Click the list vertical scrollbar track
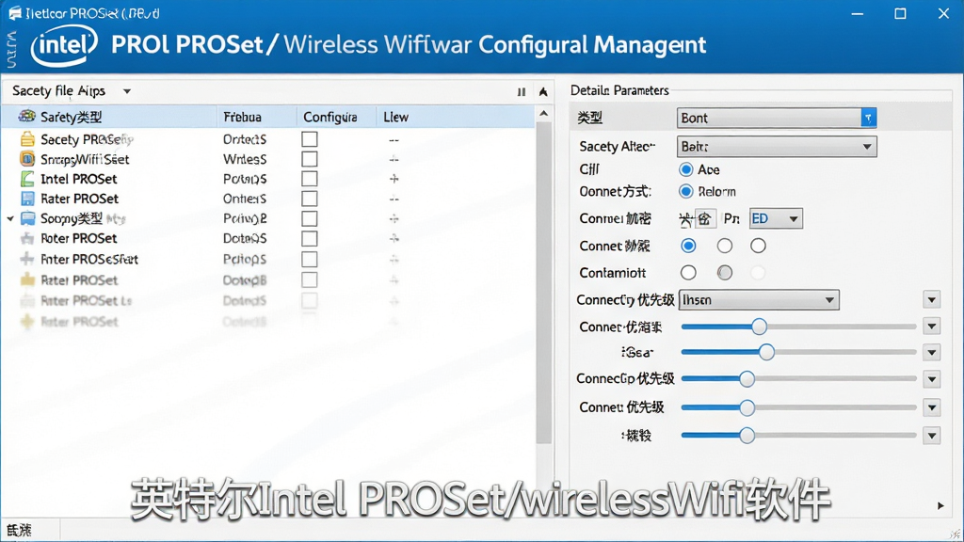 pyautogui.click(x=543, y=282)
